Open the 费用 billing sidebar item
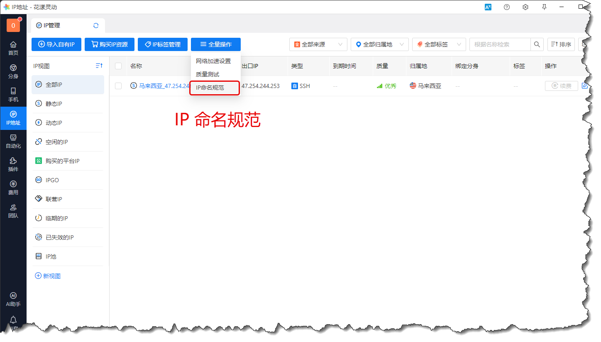601x342 pixels. click(x=13, y=188)
